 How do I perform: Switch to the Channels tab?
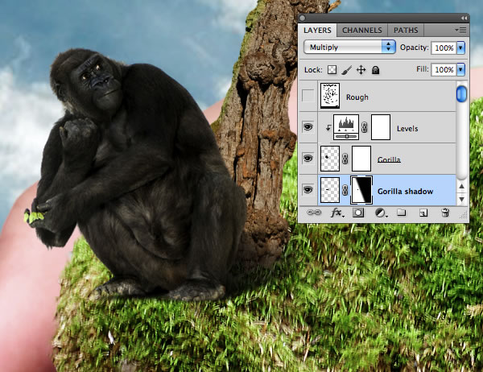point(361,31)
